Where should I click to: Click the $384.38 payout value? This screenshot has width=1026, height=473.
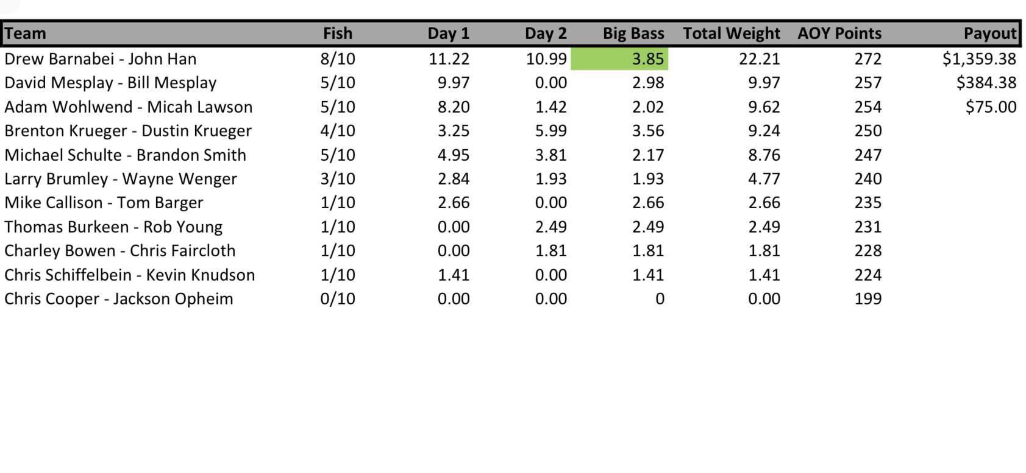(986, 83)
